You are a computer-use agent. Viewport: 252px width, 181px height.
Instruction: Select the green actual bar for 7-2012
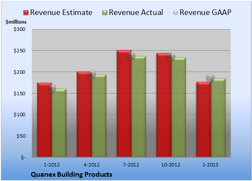coord(139,106)
